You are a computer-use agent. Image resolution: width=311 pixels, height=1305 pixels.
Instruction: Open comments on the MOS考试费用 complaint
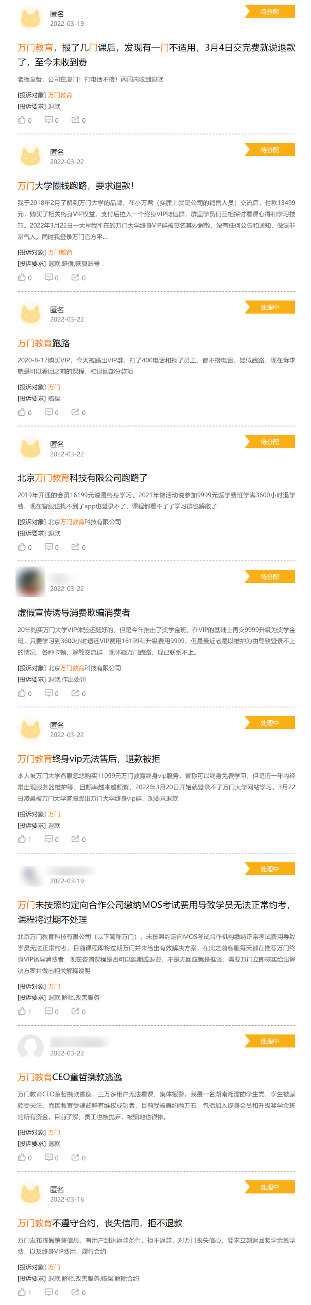(52, 1011)
